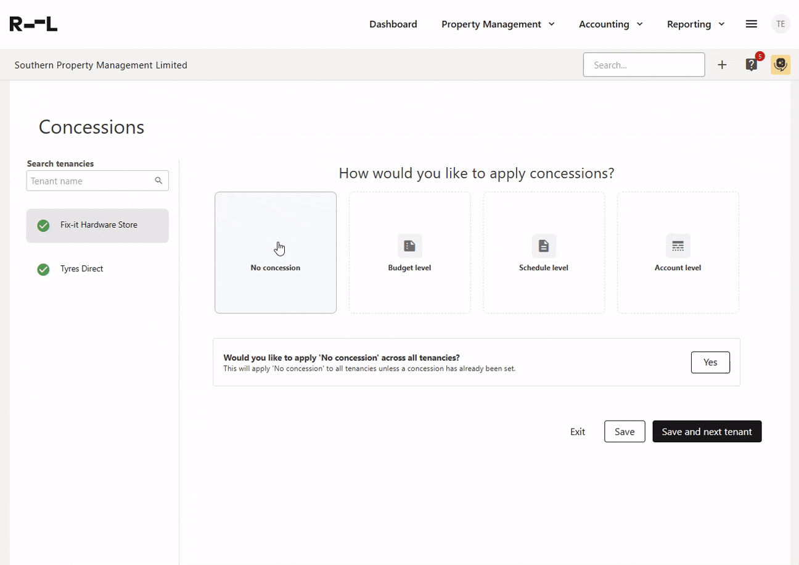Click Yes to apply across all tenancies
Viewport: 799px width, 565px height.
click(710, 363)
